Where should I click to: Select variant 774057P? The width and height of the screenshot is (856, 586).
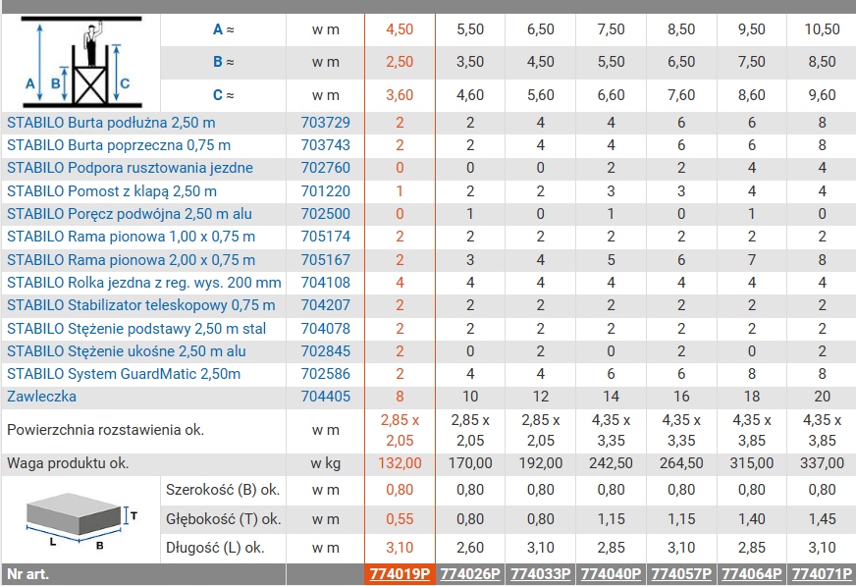(681, 574)
